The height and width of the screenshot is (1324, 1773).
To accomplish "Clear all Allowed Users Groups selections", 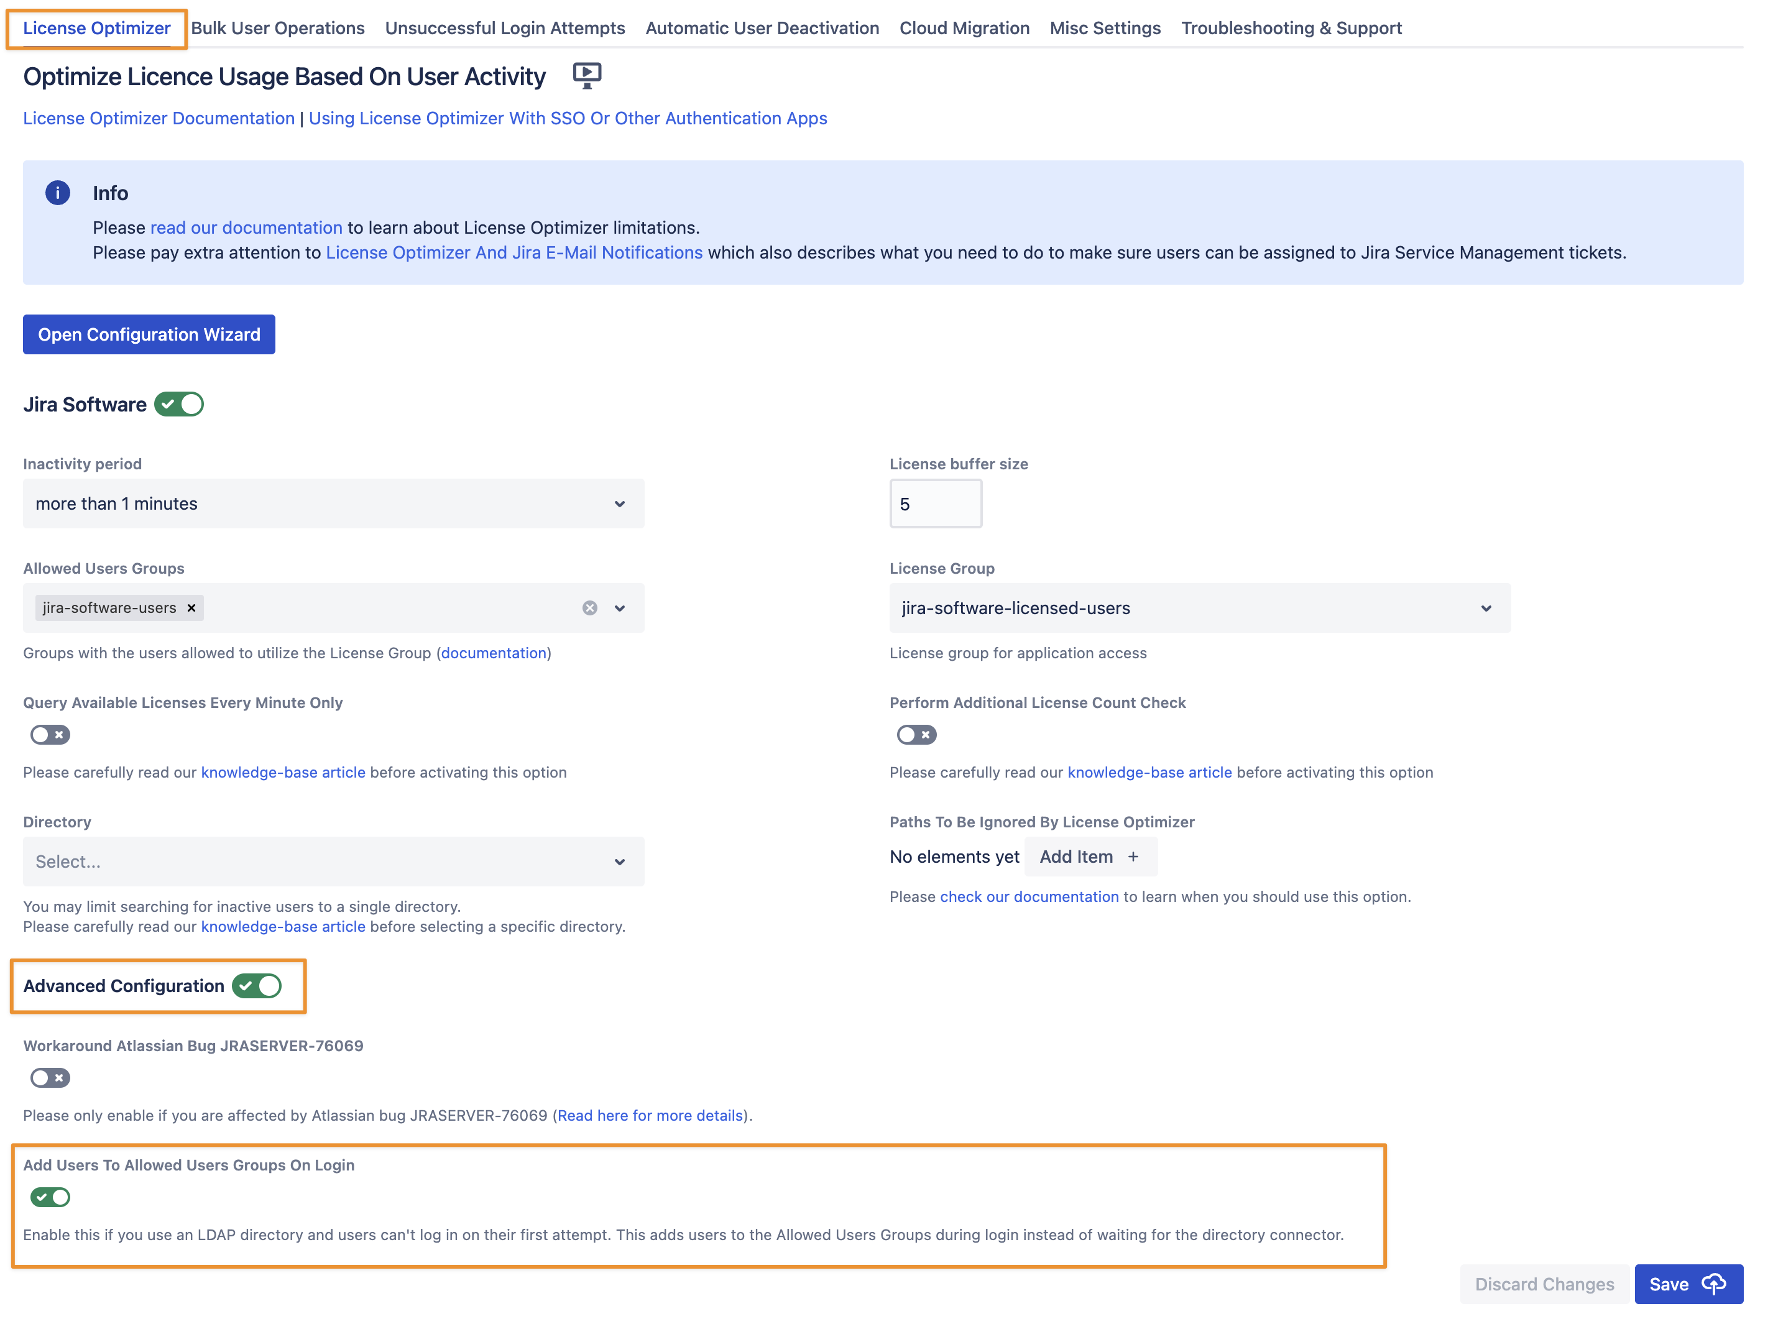I will click(590, 609).
